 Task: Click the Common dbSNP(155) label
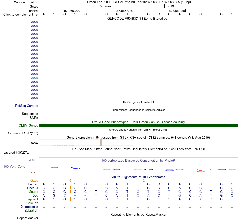22,133
